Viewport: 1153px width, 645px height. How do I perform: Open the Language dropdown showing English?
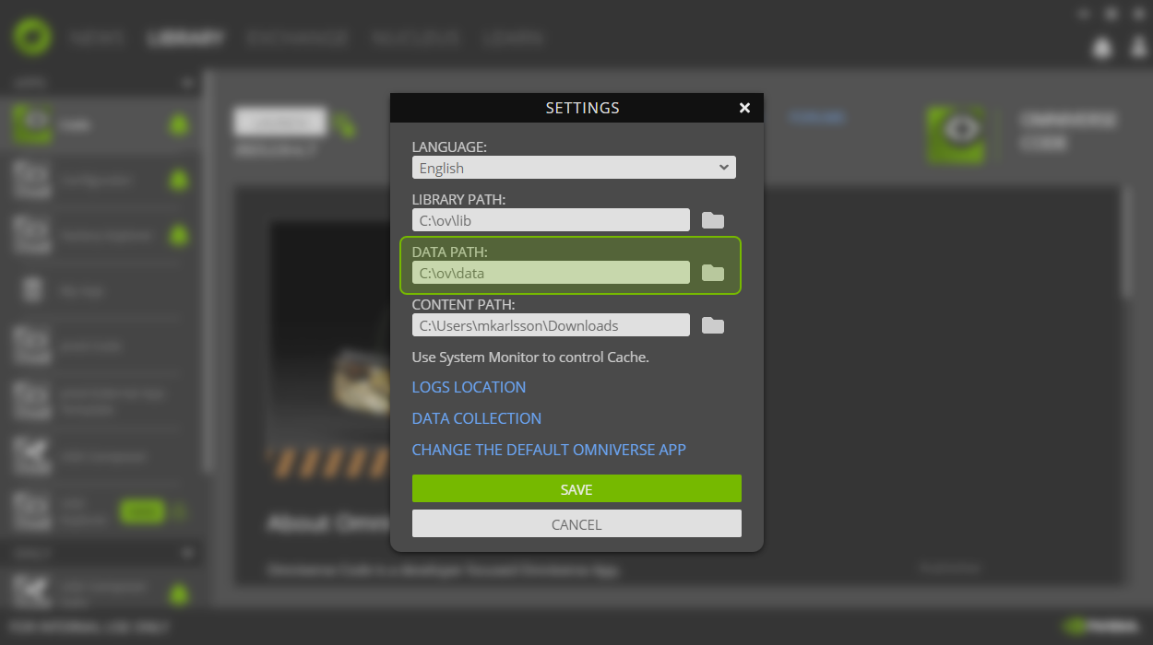(x=574, y=168)
